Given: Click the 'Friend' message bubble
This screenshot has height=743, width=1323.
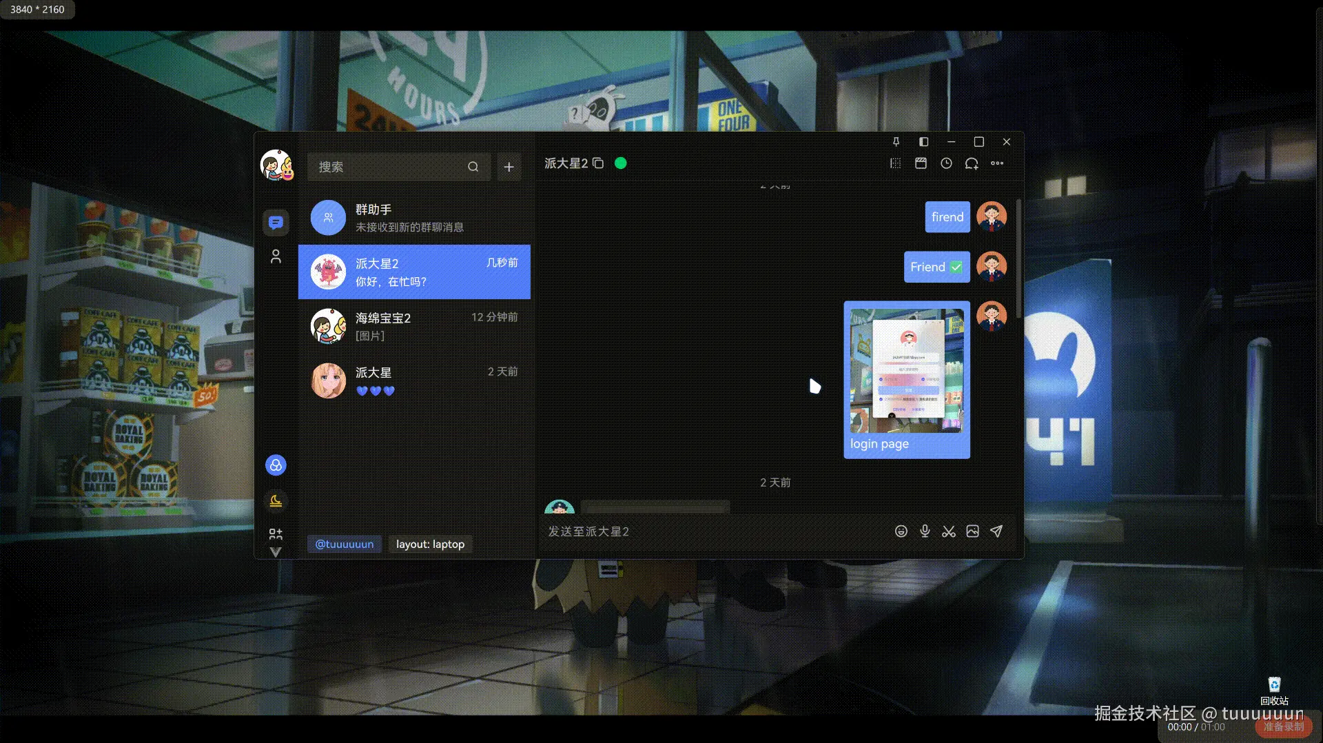Looking at the screenshot, I should (937, 267).
